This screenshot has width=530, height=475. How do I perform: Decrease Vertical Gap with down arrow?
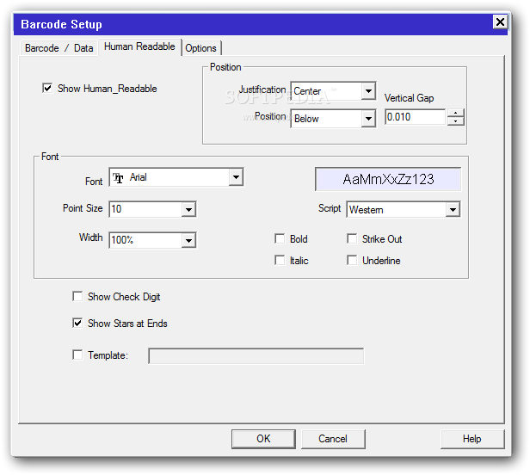456,121
